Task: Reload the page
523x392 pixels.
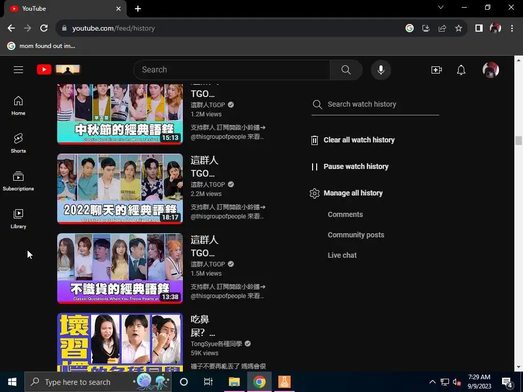Action: coord(44,29)
